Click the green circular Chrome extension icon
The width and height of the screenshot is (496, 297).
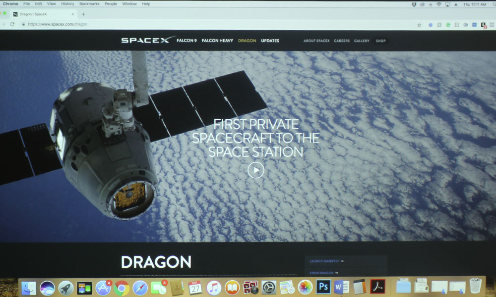pyautogui.click(x=448, y=25)
